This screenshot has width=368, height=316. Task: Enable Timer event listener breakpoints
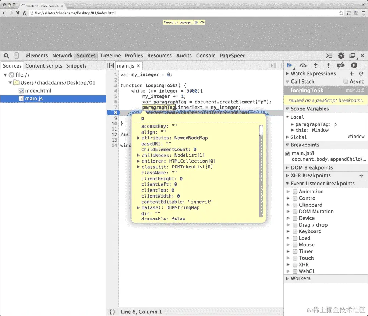coord(295,252)
